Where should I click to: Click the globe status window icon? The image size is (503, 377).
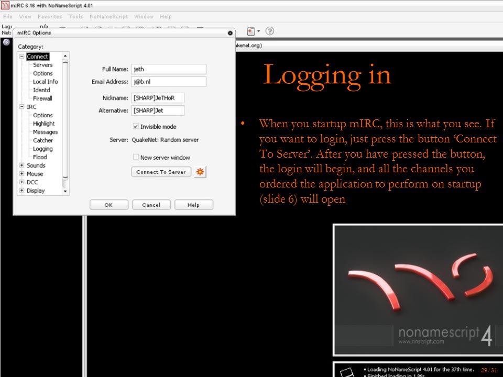pos(6,42)
